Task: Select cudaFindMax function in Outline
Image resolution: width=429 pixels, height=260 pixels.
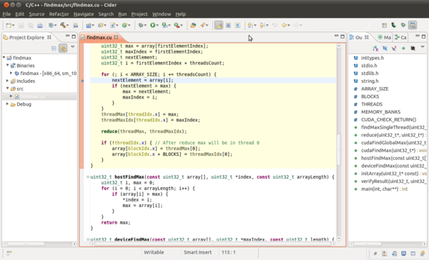Action: [x=390, y=151]
